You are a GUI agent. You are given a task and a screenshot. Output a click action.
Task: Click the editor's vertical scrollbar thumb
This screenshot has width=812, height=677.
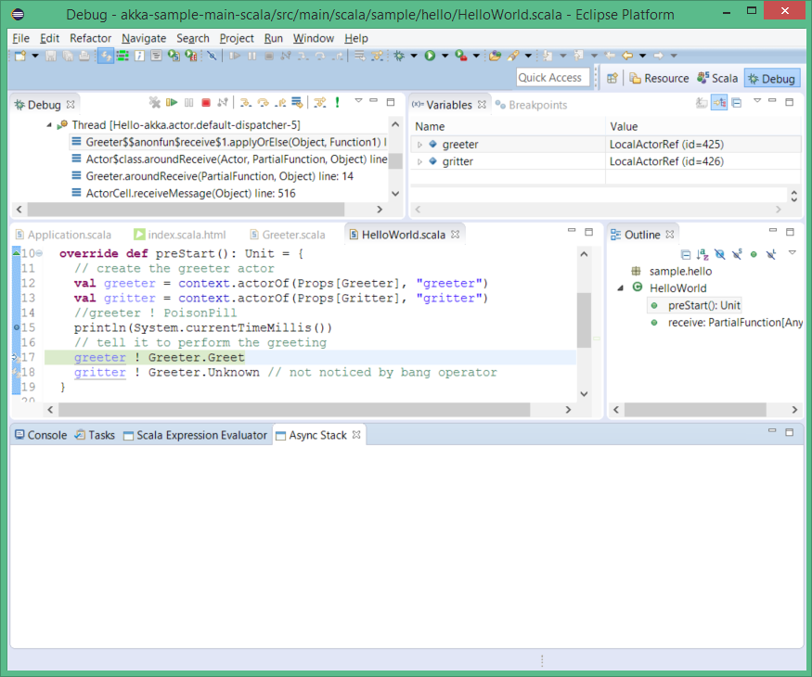click(x=584, y=319)
